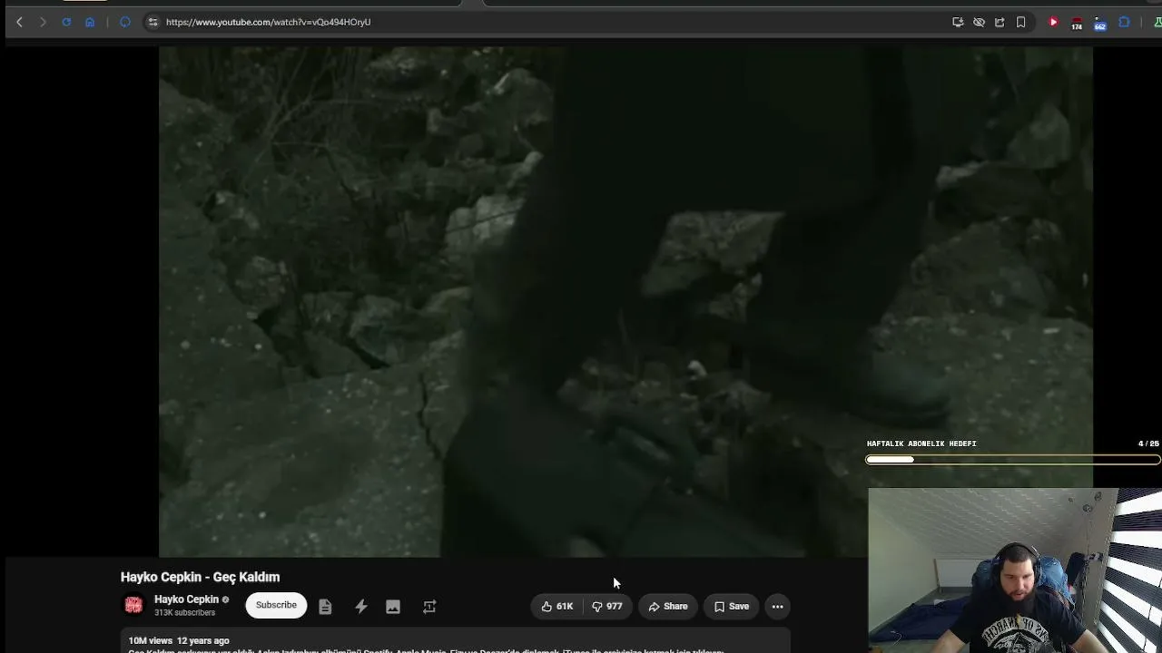Viewport: 1162px width, 653px height.
Task: Open the browser home page
Action: [x=90, y=22]
